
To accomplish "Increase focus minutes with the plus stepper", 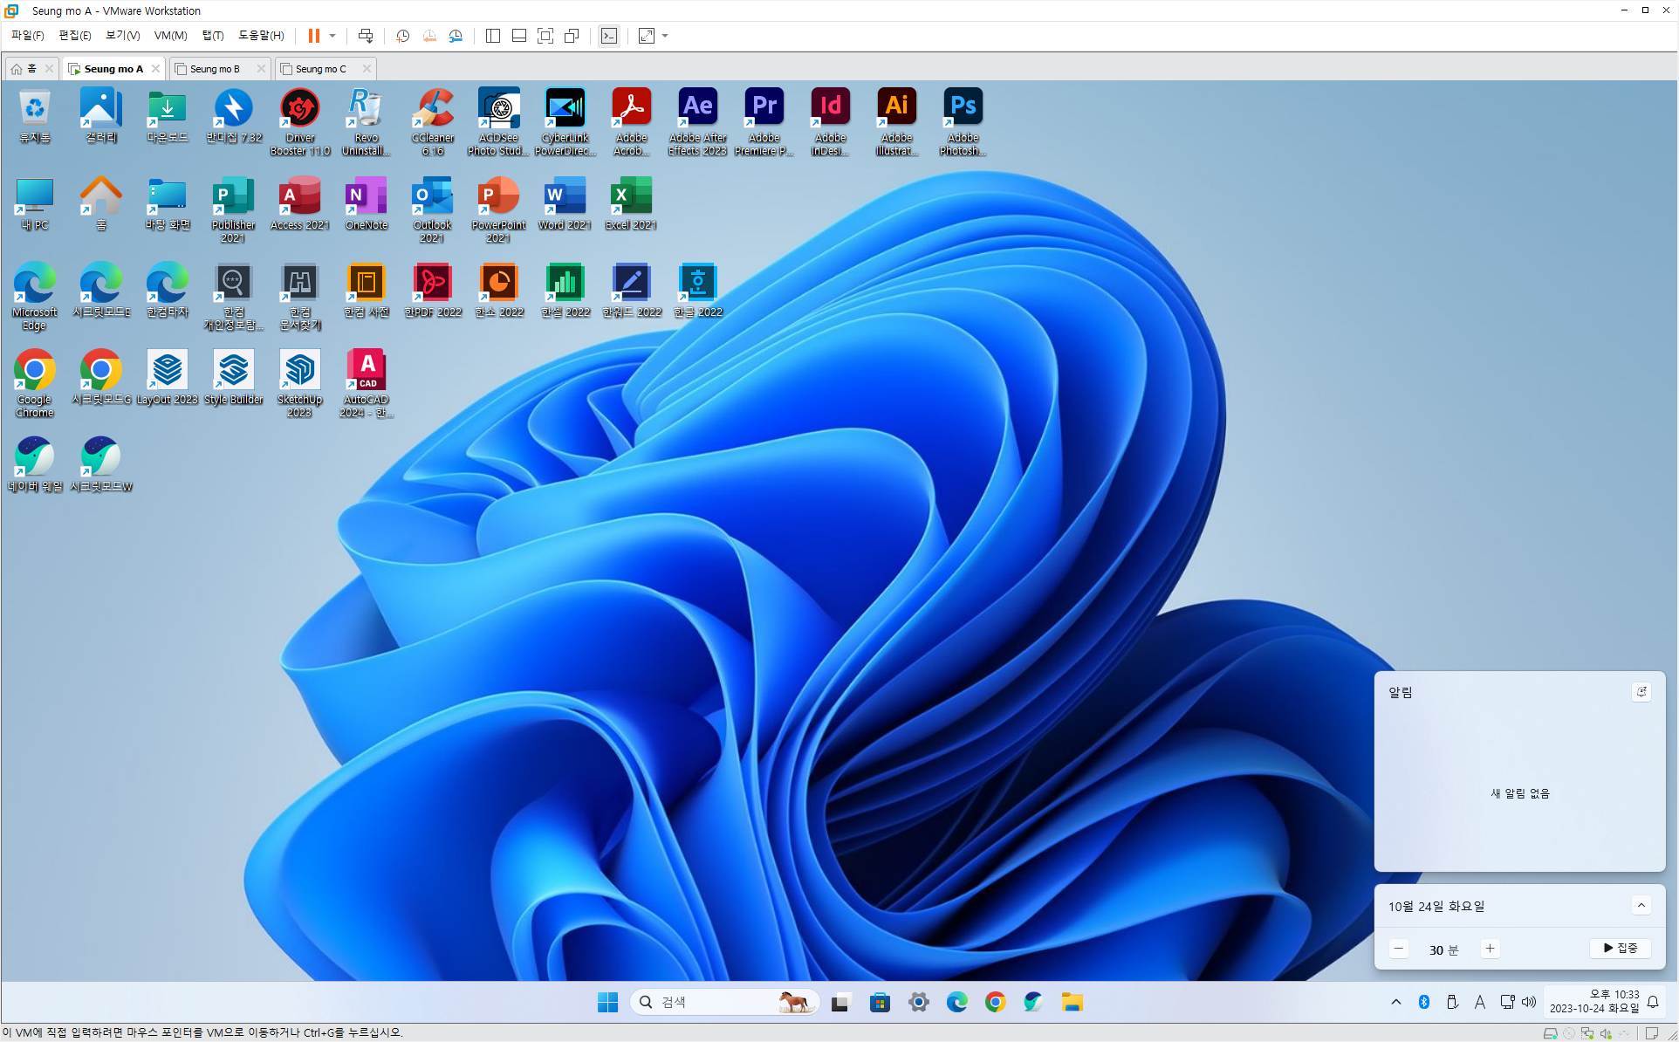I will click(1490, 949).
